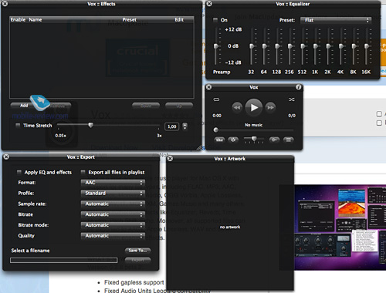Click the "No music" track title in Vox
Image resolution: width=386 pixels, height=293 pixels.
click(x=254, y=125)
